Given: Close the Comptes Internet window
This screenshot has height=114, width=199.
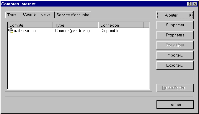Looking at the screenshot, I should pos(195,4).
